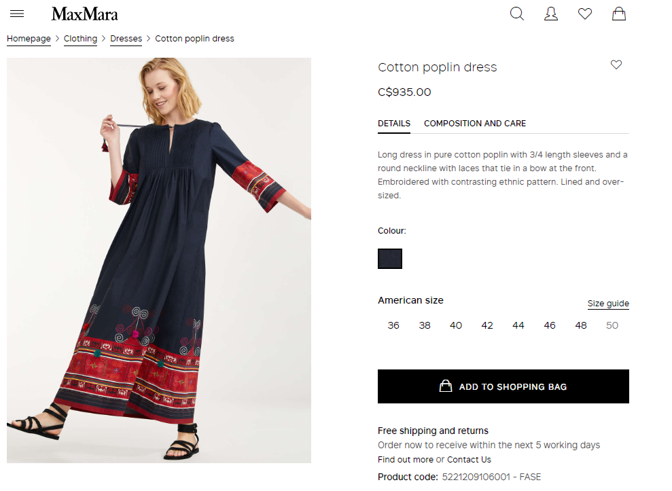Navigate to Clothing breadcrumb
Image resolution: width=672 pixels, height=491 pixels.
pos(81,39)
